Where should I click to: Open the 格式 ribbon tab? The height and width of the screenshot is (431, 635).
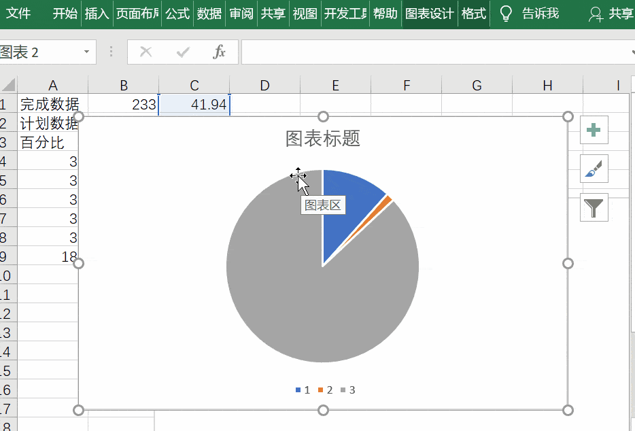click(473, 14)
